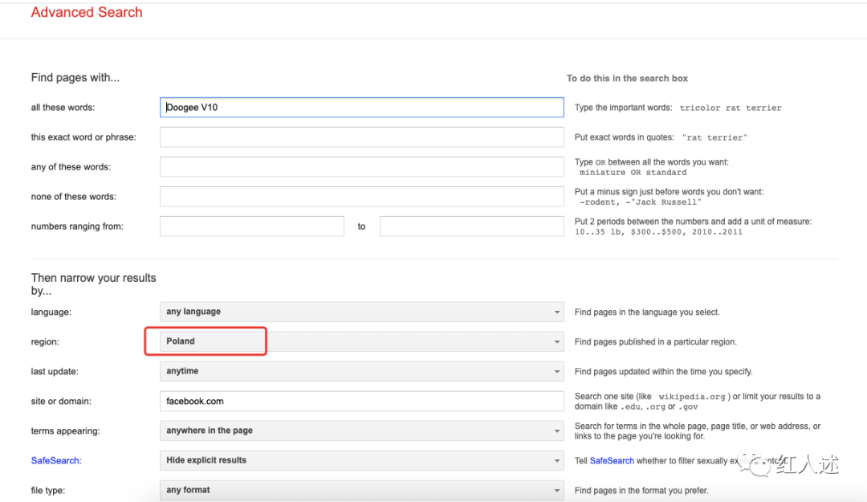
Task: Click the red Advanced Search heading
Action: click(x=87, y=13)
